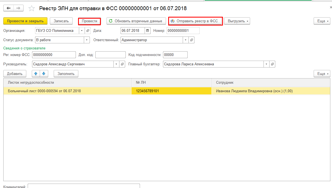
Task: Expand the Организация dropdown list
Action: coord(82,31)
